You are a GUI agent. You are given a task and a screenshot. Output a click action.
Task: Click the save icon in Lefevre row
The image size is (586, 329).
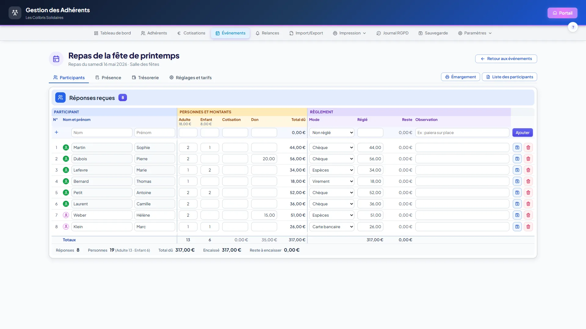click(x=517, y=170)
